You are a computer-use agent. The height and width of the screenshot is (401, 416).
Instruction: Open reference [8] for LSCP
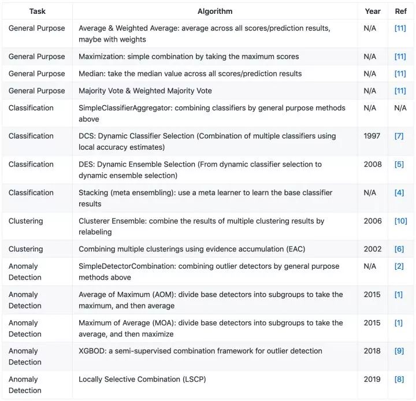point(399,379)
